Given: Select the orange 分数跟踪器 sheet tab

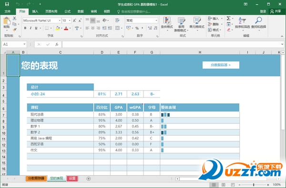Looking at the screenshot, I should click(x=36, y=178).
